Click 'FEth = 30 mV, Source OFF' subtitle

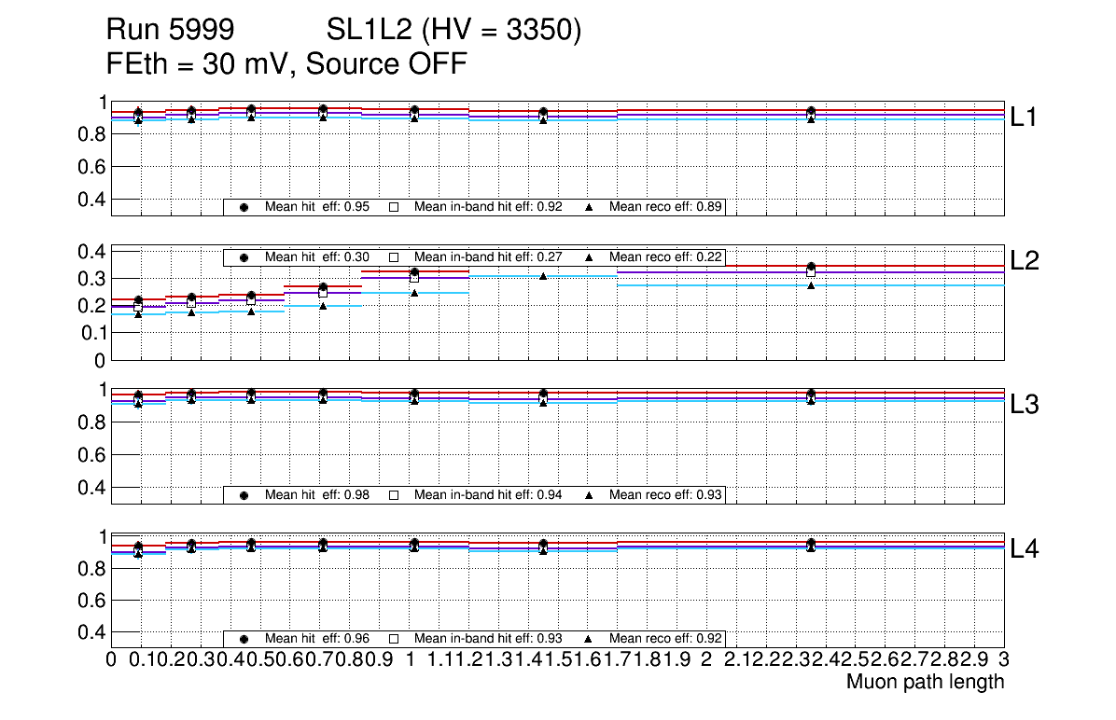pos(286,64)
